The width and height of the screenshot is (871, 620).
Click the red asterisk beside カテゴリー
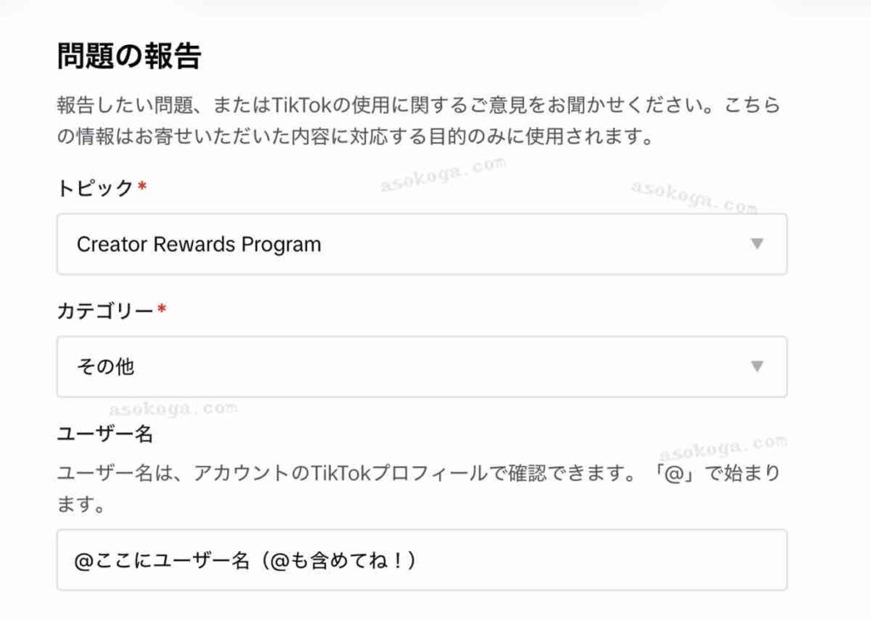coord(162,309)
